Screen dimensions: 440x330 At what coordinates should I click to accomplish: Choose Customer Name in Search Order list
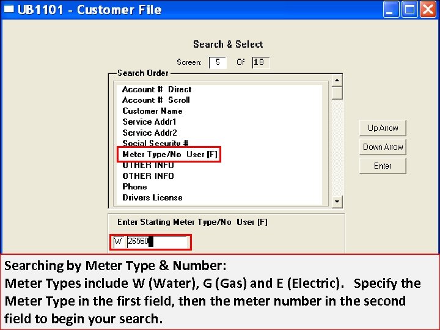152,111
